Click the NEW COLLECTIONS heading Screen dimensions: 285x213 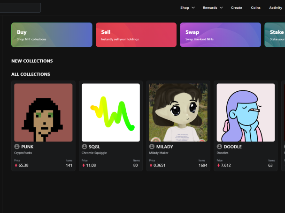tap(32, 61)
